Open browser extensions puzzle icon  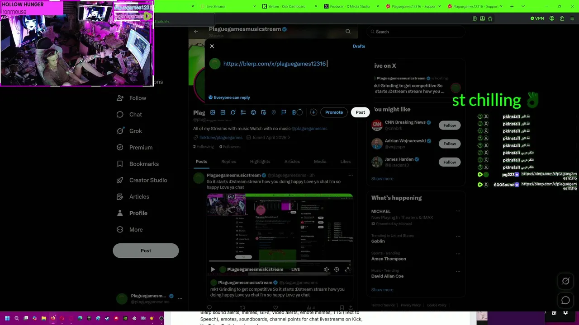tap(562, 19)
